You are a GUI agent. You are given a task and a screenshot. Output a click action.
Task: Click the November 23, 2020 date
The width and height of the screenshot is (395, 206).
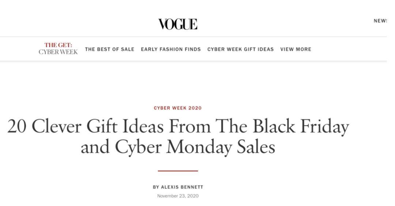(178, 196)
